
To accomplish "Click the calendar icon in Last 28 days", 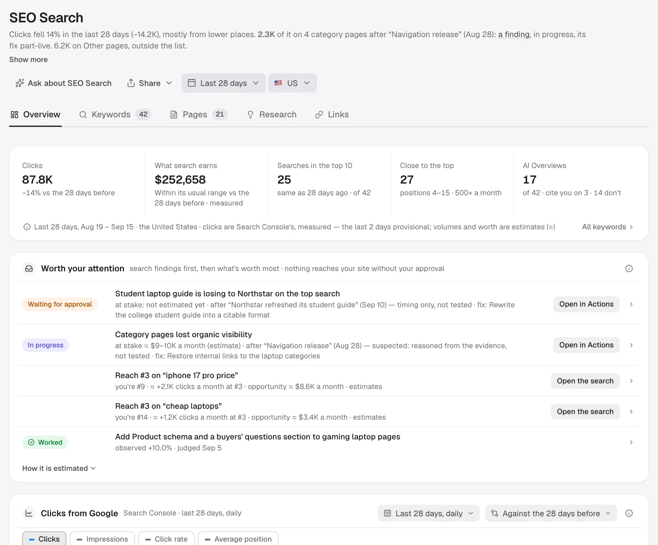I will (192, 83).
